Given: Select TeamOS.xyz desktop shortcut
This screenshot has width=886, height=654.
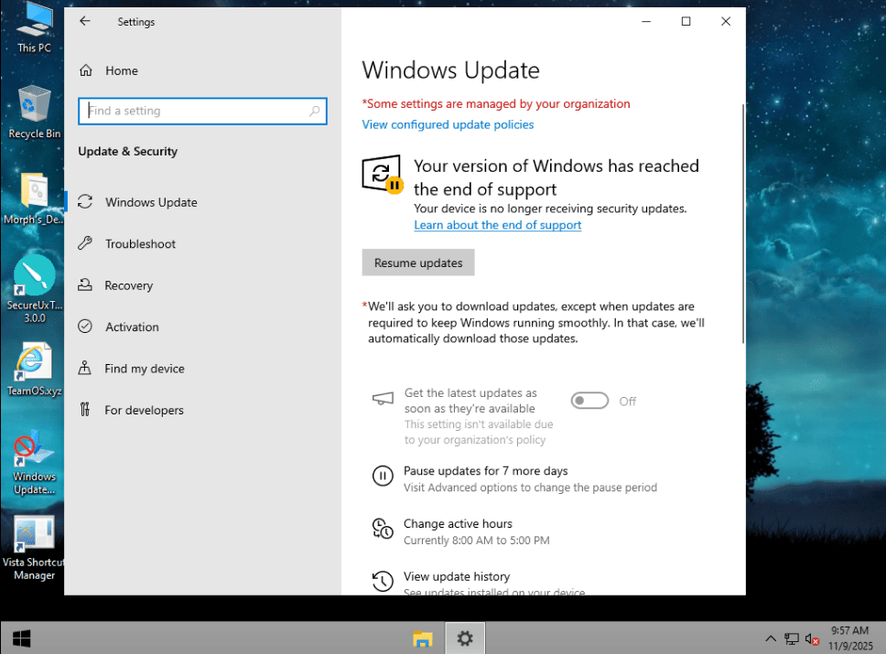Looking at the screenshot, I should 34,370.
